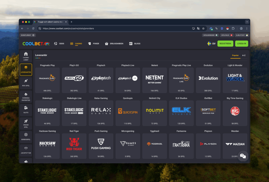
Task: Open the Playtech Live provider card
Action: coord(128,80)
